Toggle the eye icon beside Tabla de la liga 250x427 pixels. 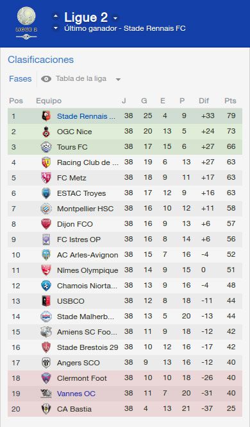click(x=46, y=79)
